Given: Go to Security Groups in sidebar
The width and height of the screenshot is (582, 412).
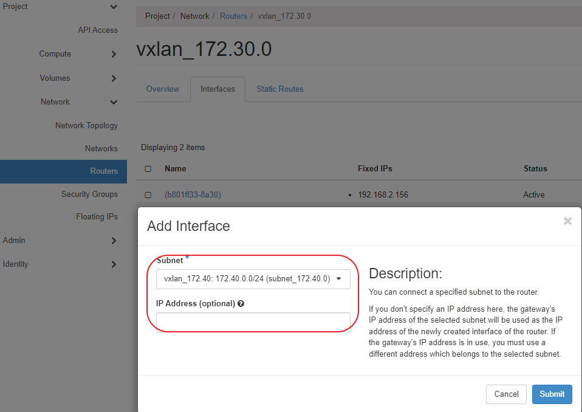Looking at the screenshot, I should click(x=89, y=194).
